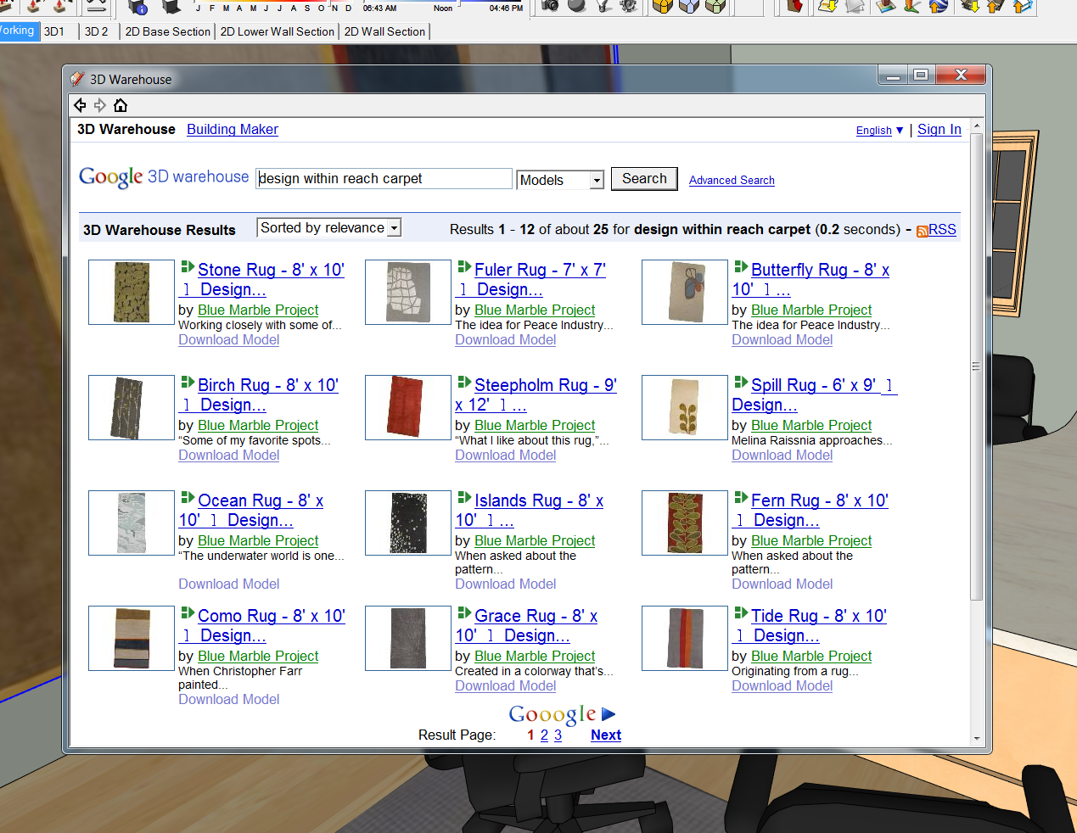Viewport: 1077px width, 833px height.
Task: Click the Search button
Action: (644, 179)
